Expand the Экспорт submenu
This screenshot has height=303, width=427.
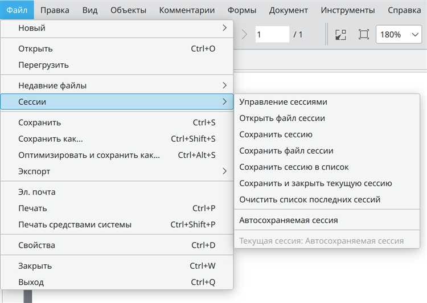coord(117,171)
